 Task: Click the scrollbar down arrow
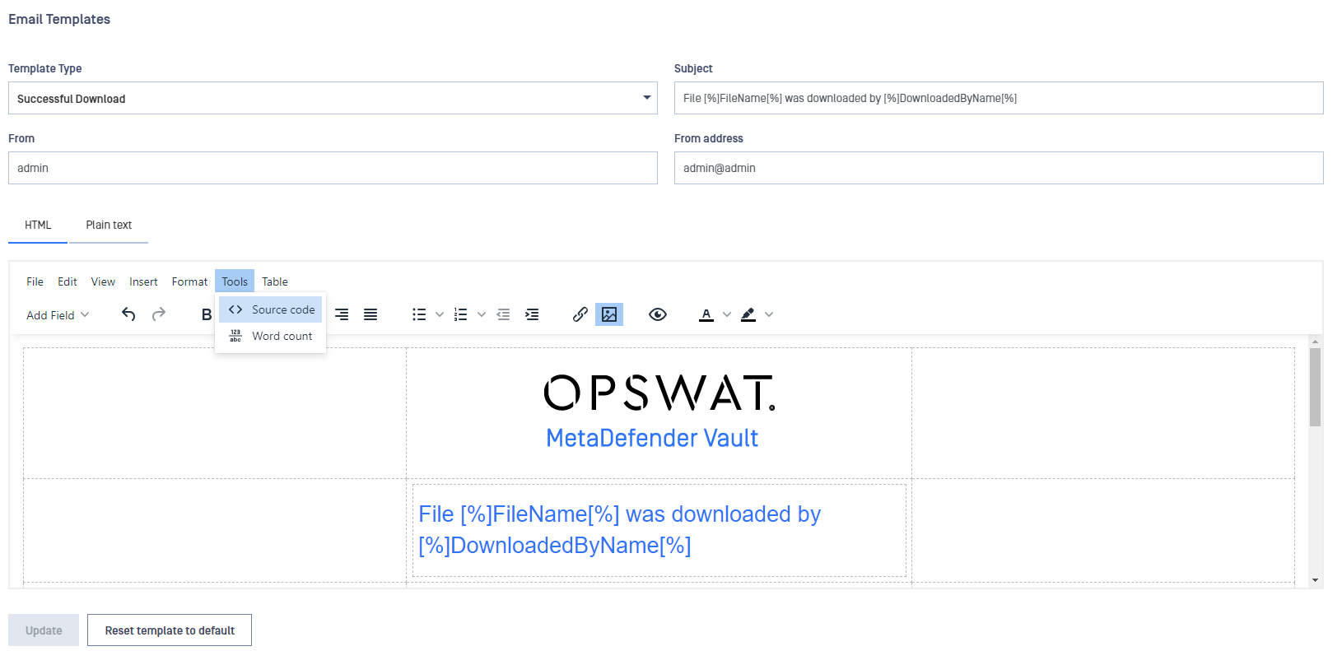click(1315, 580)
